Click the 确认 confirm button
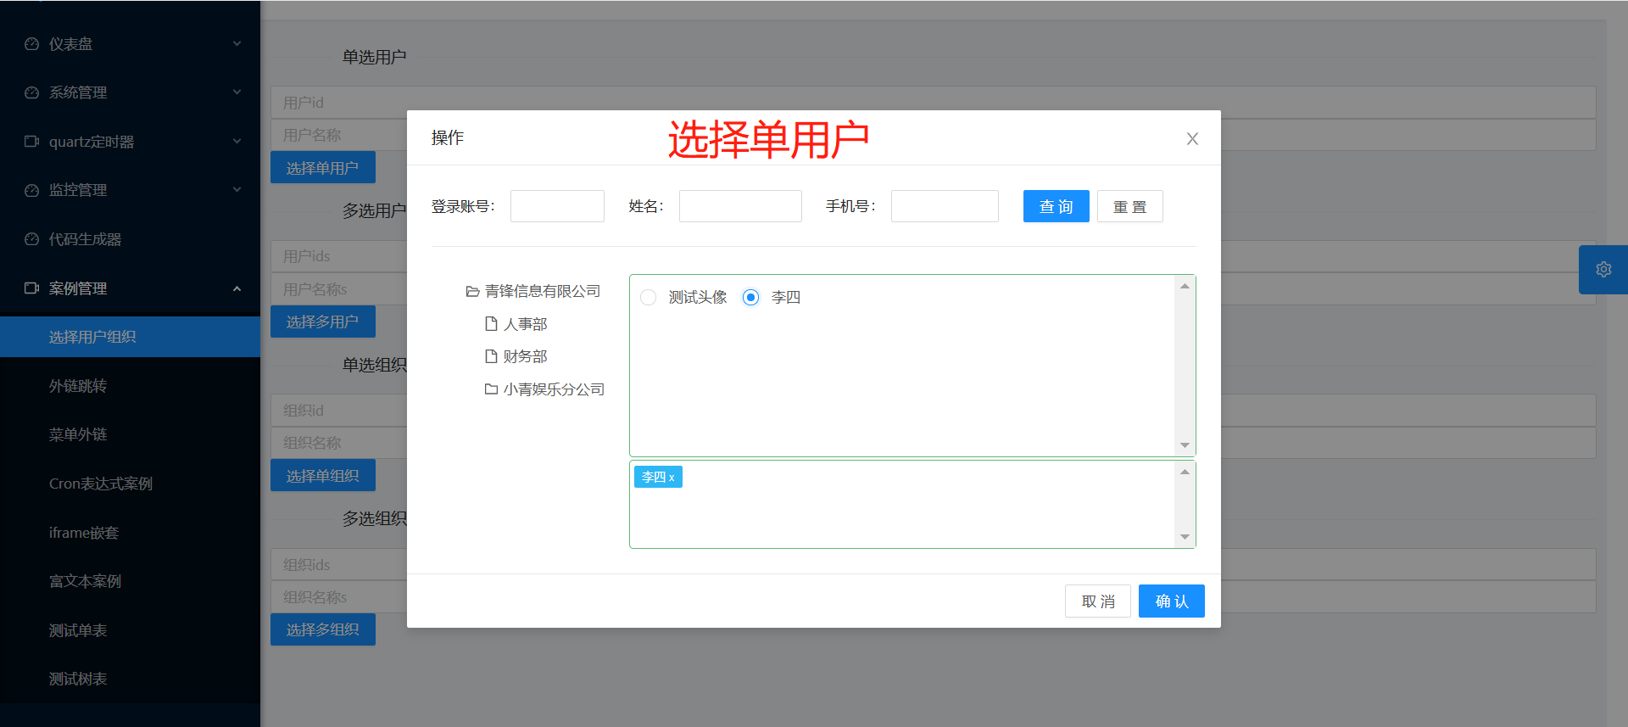The image size is (1628, 727). coord(1171,601)
